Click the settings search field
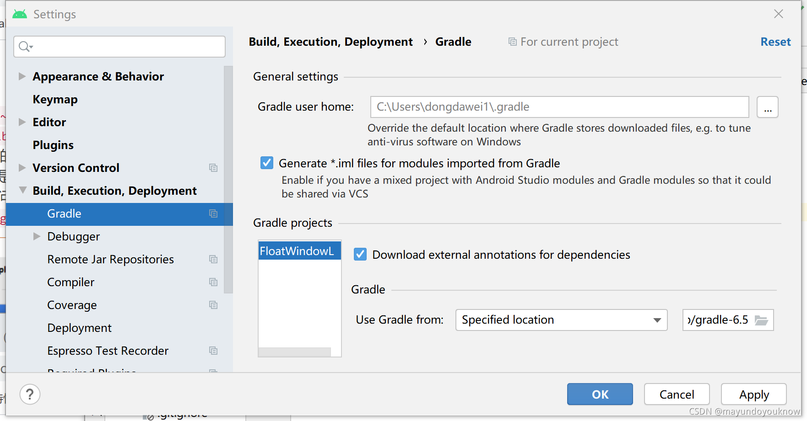The height and width of the screenshot is (421, 807). (x=119, y=47)
